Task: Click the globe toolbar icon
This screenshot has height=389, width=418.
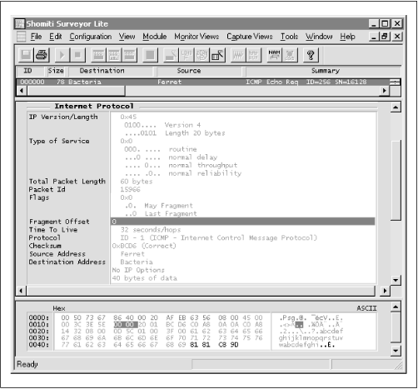Action: click(202, 55)
